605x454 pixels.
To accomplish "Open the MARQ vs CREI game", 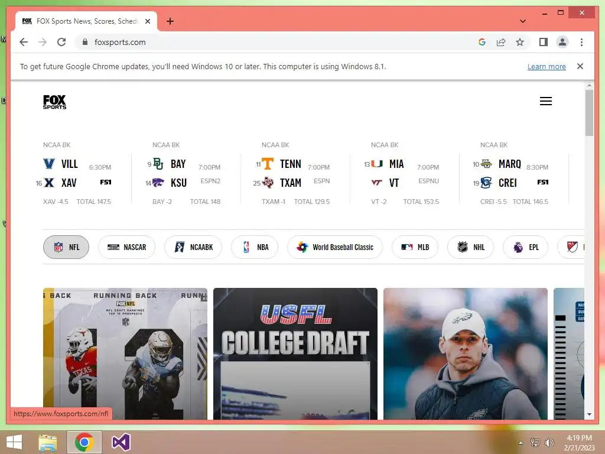I will tap(514, 173).
